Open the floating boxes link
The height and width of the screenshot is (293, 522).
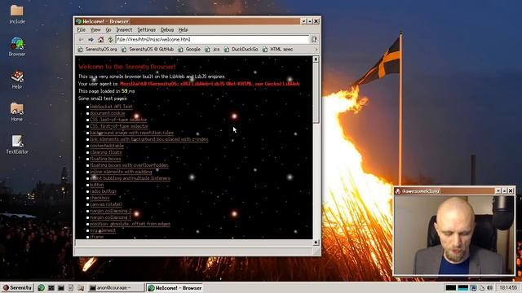pos(105,159)
